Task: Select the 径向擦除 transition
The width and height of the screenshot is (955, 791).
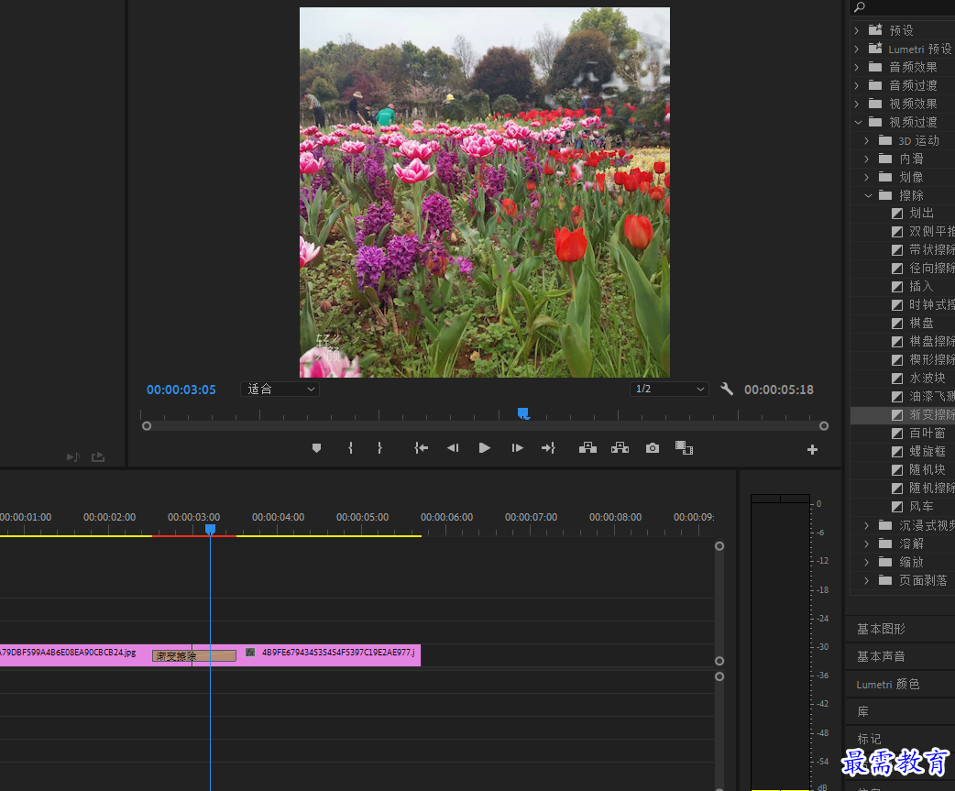Action: (x=923, y=268)
